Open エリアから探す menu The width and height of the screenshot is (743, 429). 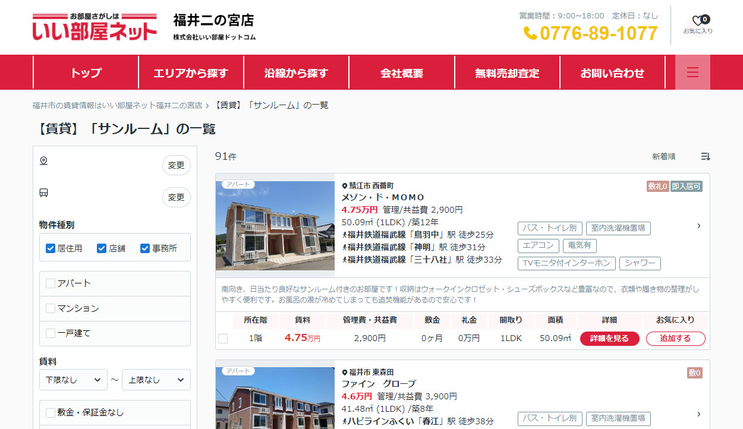coord(191,72)
